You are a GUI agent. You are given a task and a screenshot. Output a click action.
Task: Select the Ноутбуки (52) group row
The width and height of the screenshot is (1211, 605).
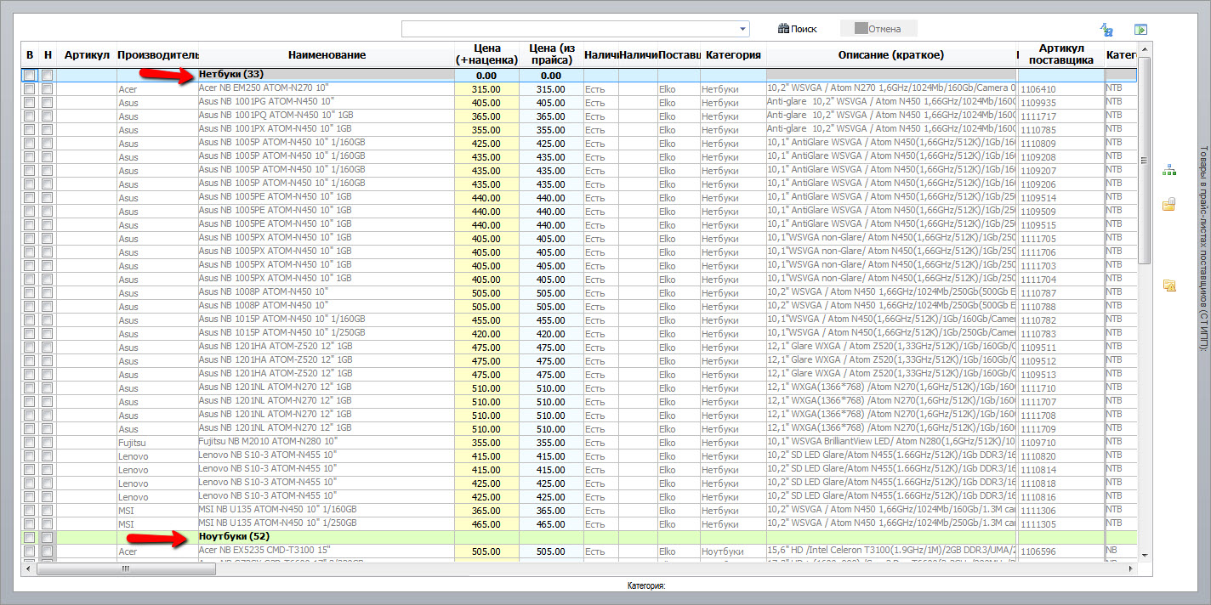coord(580,538)
